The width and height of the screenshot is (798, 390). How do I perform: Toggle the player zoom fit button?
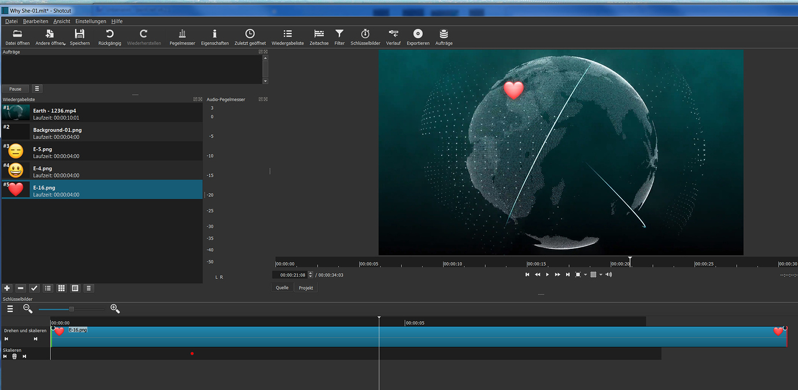coord(578,275)
